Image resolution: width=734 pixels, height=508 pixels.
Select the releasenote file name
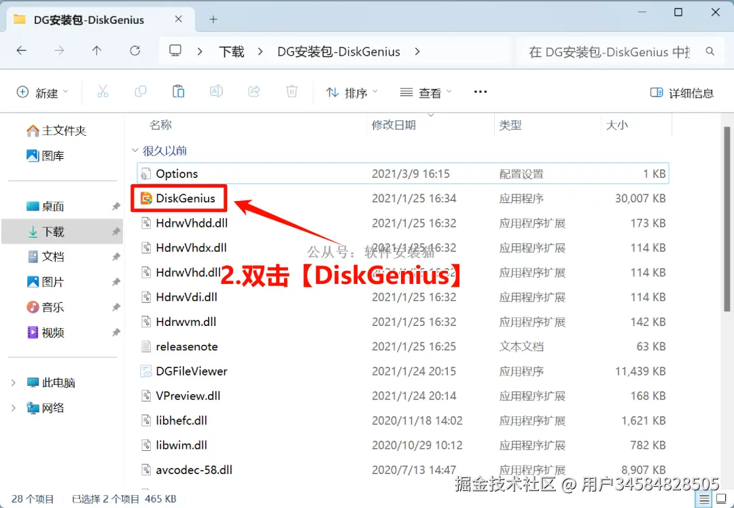[x=186, y=346]
